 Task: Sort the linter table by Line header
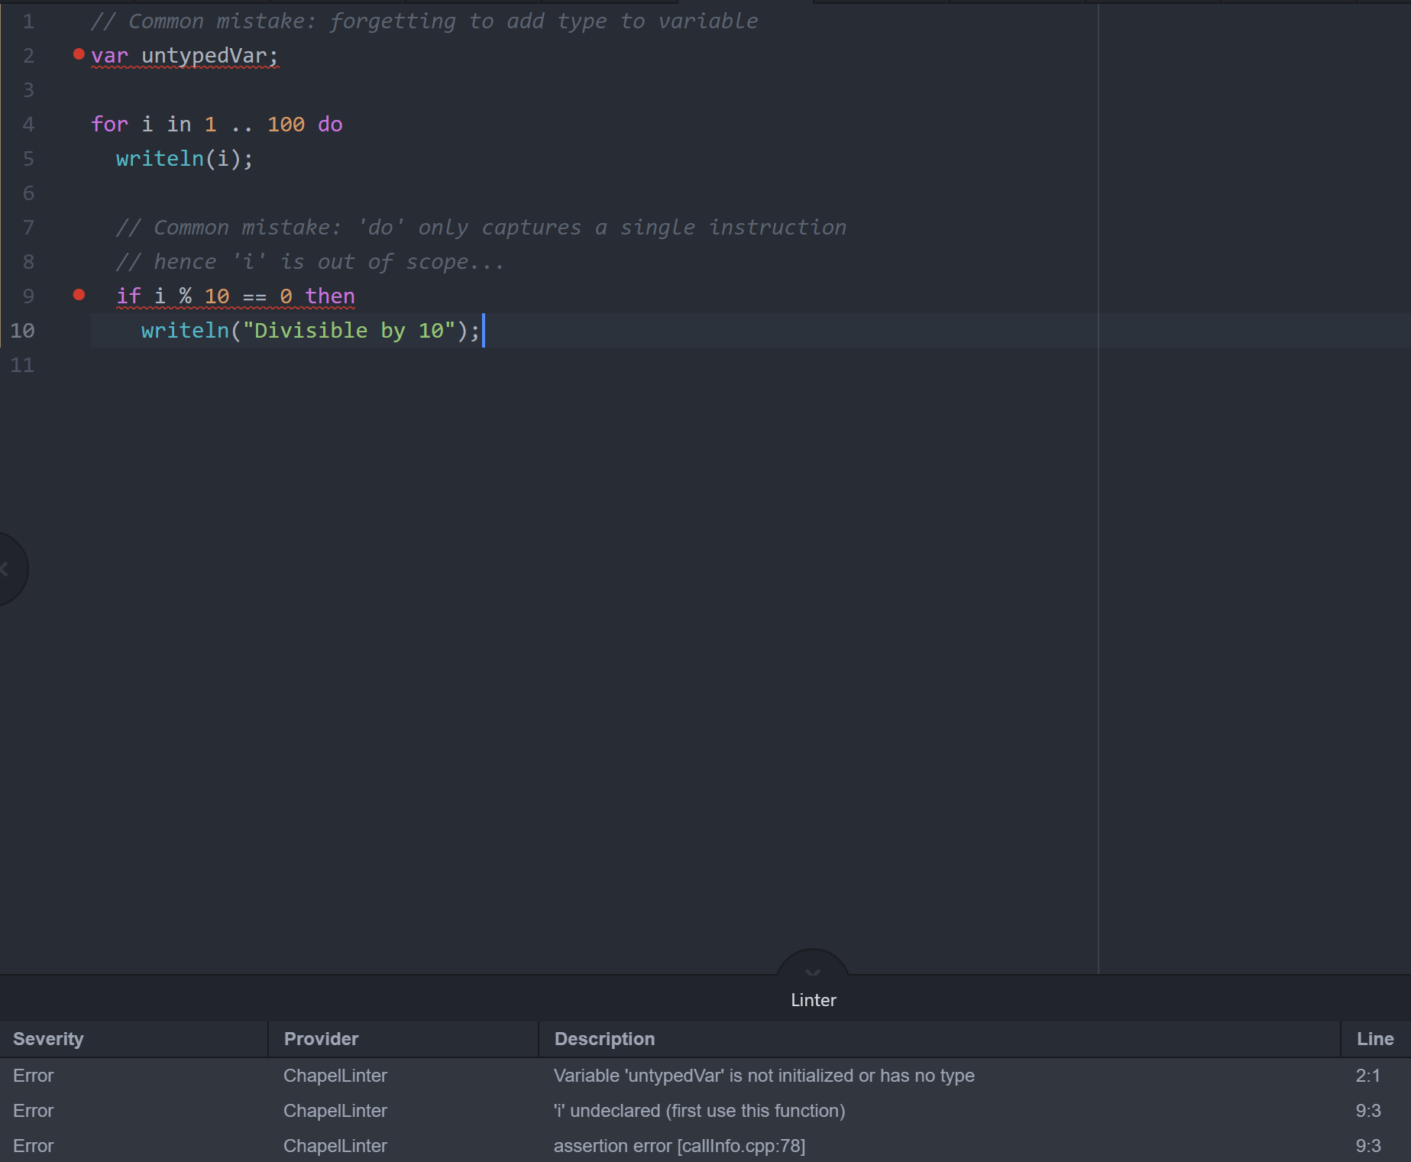tap(1375, 1039)
